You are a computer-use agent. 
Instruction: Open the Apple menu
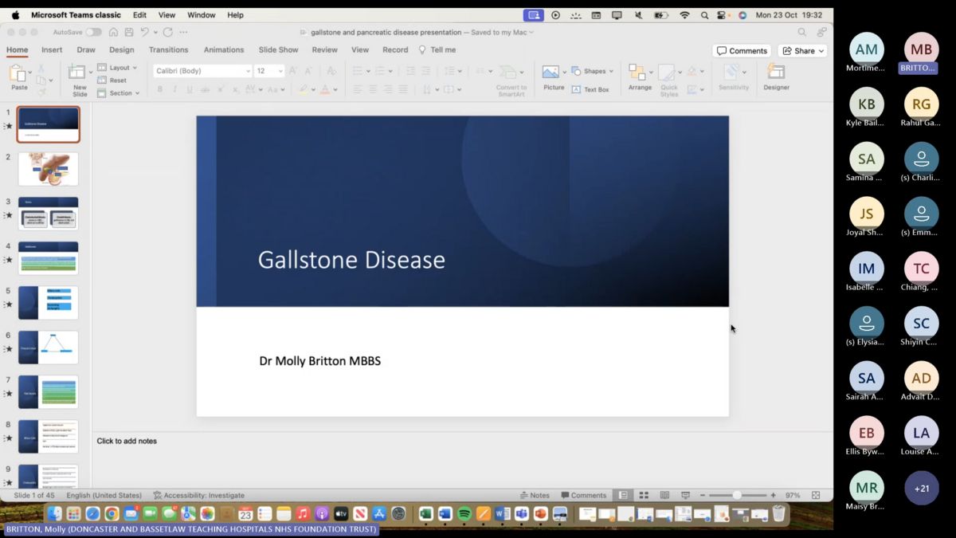[x=15, y=15]
